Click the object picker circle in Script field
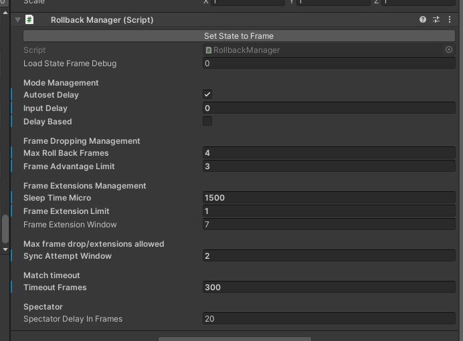Screen dimensions: 463x341 [449, 50]
